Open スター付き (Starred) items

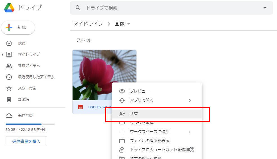27,88
